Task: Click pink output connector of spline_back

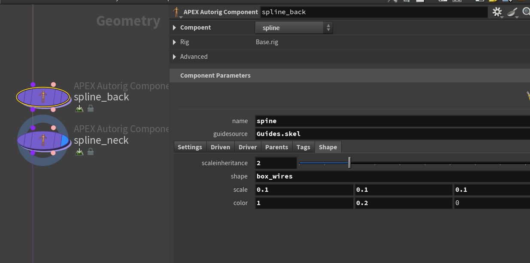Action: click(53, 110)
